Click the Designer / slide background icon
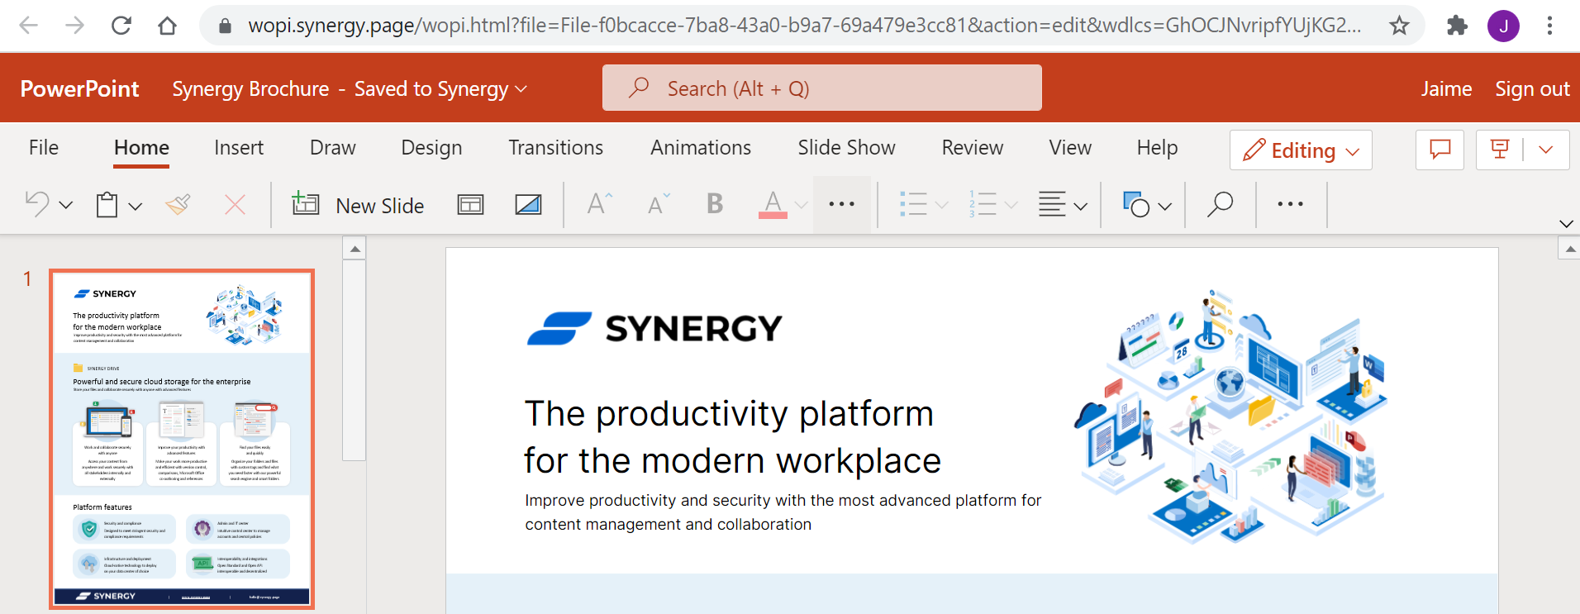1580x614 pixels. click(x=528, y=204)
